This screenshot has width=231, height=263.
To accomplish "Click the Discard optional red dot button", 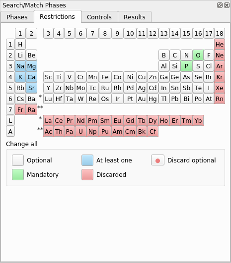I will coord(157,160).
